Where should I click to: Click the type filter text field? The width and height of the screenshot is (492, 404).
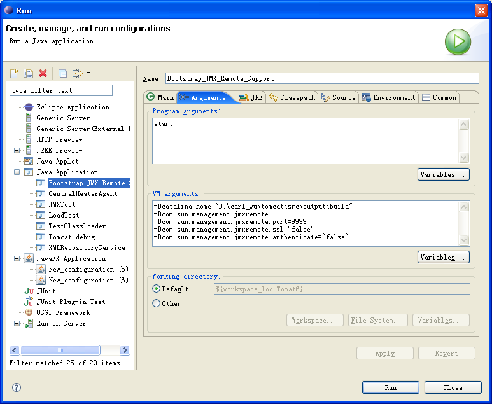(61, 91)
